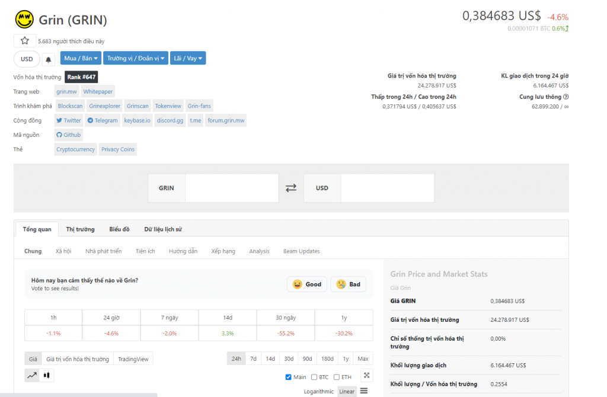Open the Twitter community link

click(x=69, y=120)
